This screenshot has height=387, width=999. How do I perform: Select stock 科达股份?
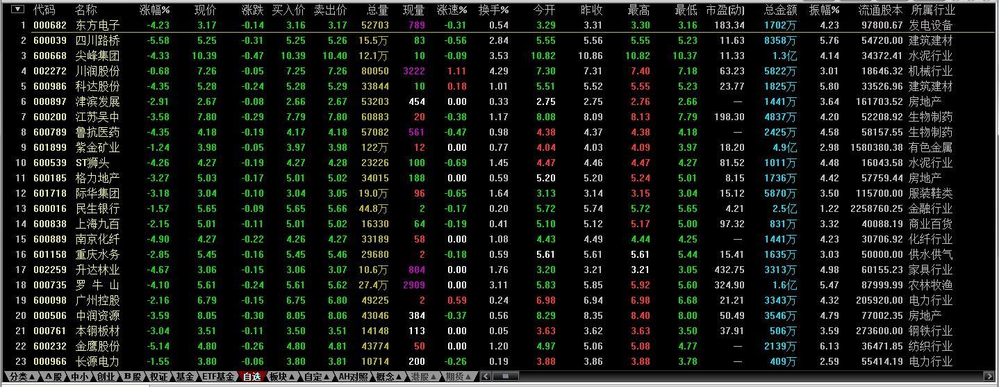[x=97, y=86]
